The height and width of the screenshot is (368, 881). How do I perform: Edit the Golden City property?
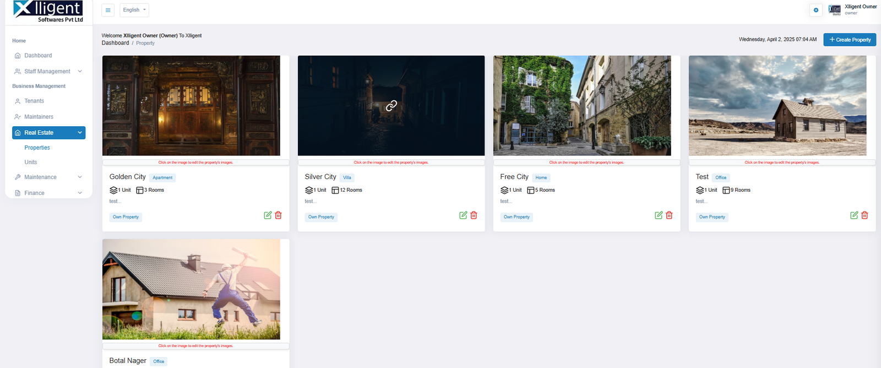(x=268, y=215)
